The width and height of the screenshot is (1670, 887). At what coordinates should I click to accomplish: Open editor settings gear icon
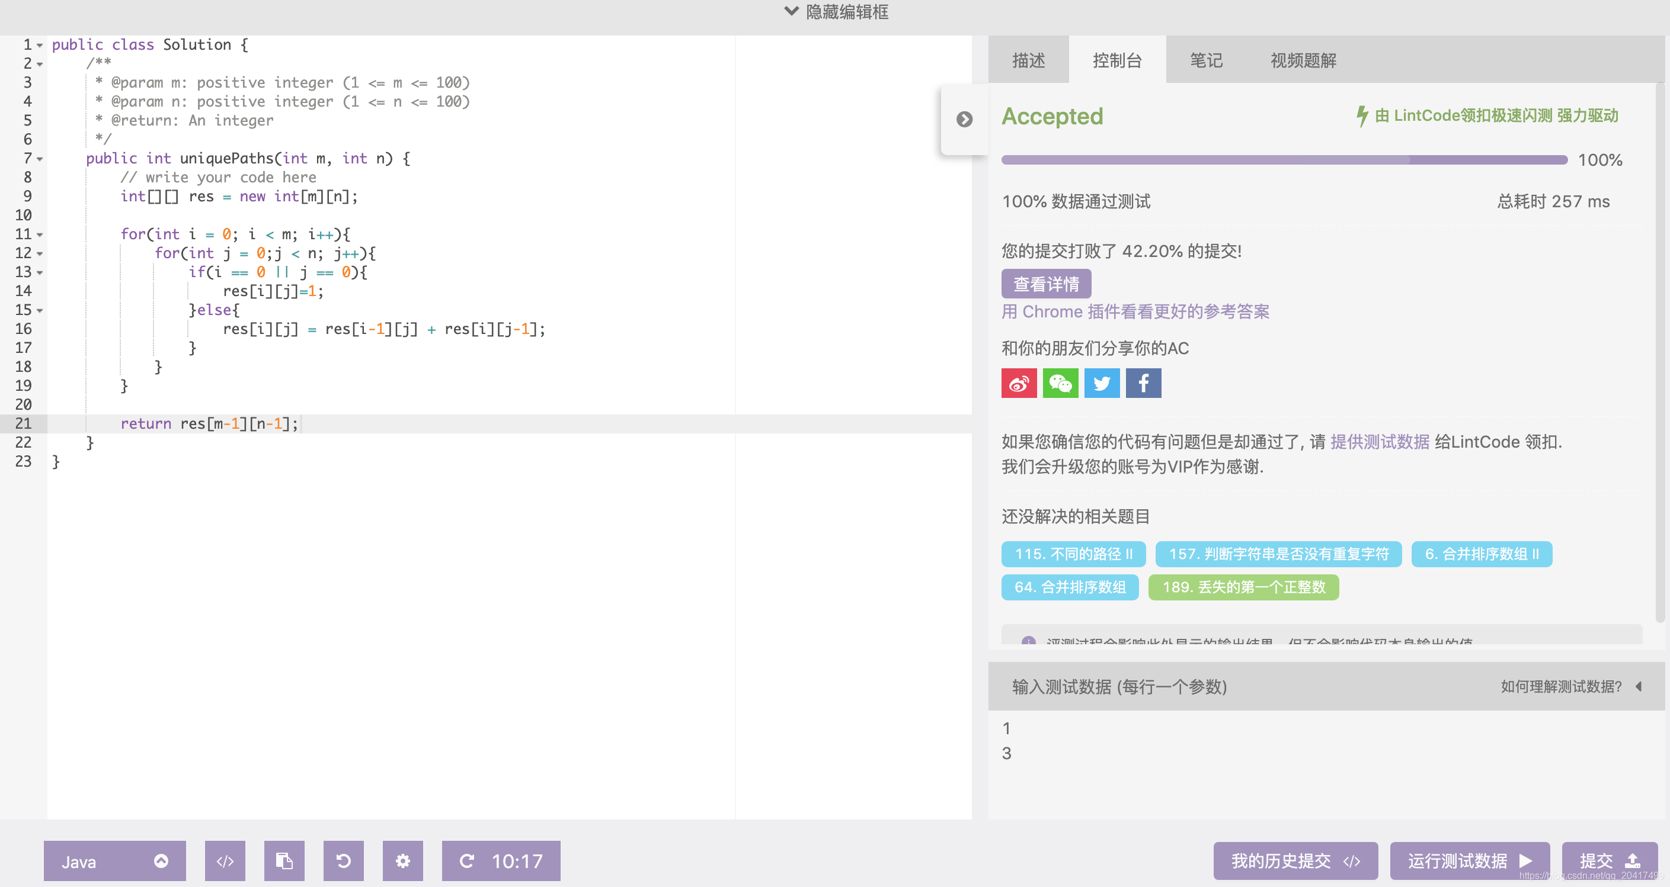pos(402,860)
